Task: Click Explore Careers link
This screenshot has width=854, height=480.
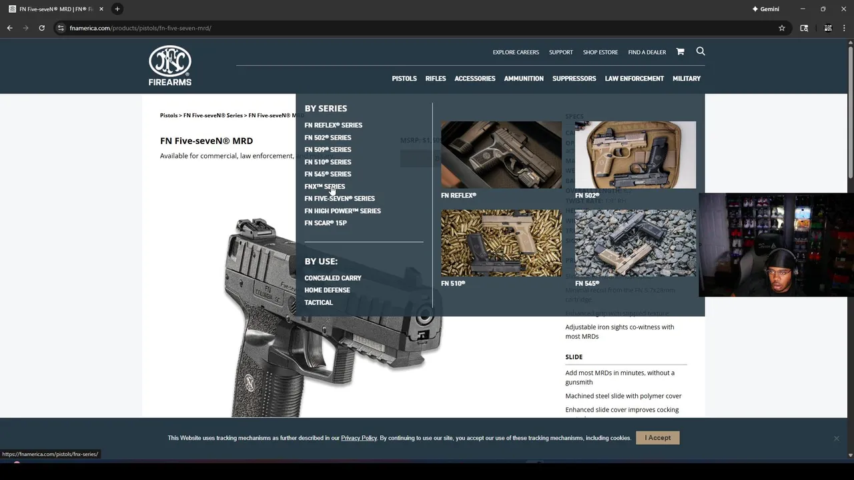Action: 516,52
